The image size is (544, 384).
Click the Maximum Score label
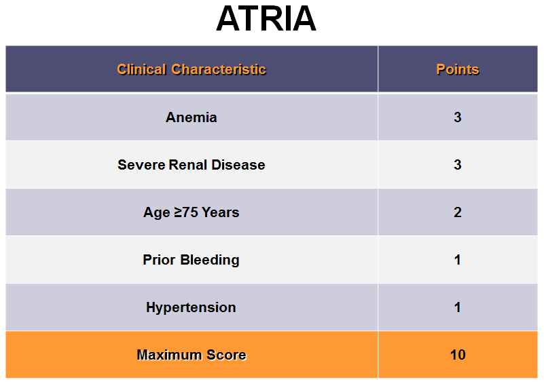click(x=192, y=355)
